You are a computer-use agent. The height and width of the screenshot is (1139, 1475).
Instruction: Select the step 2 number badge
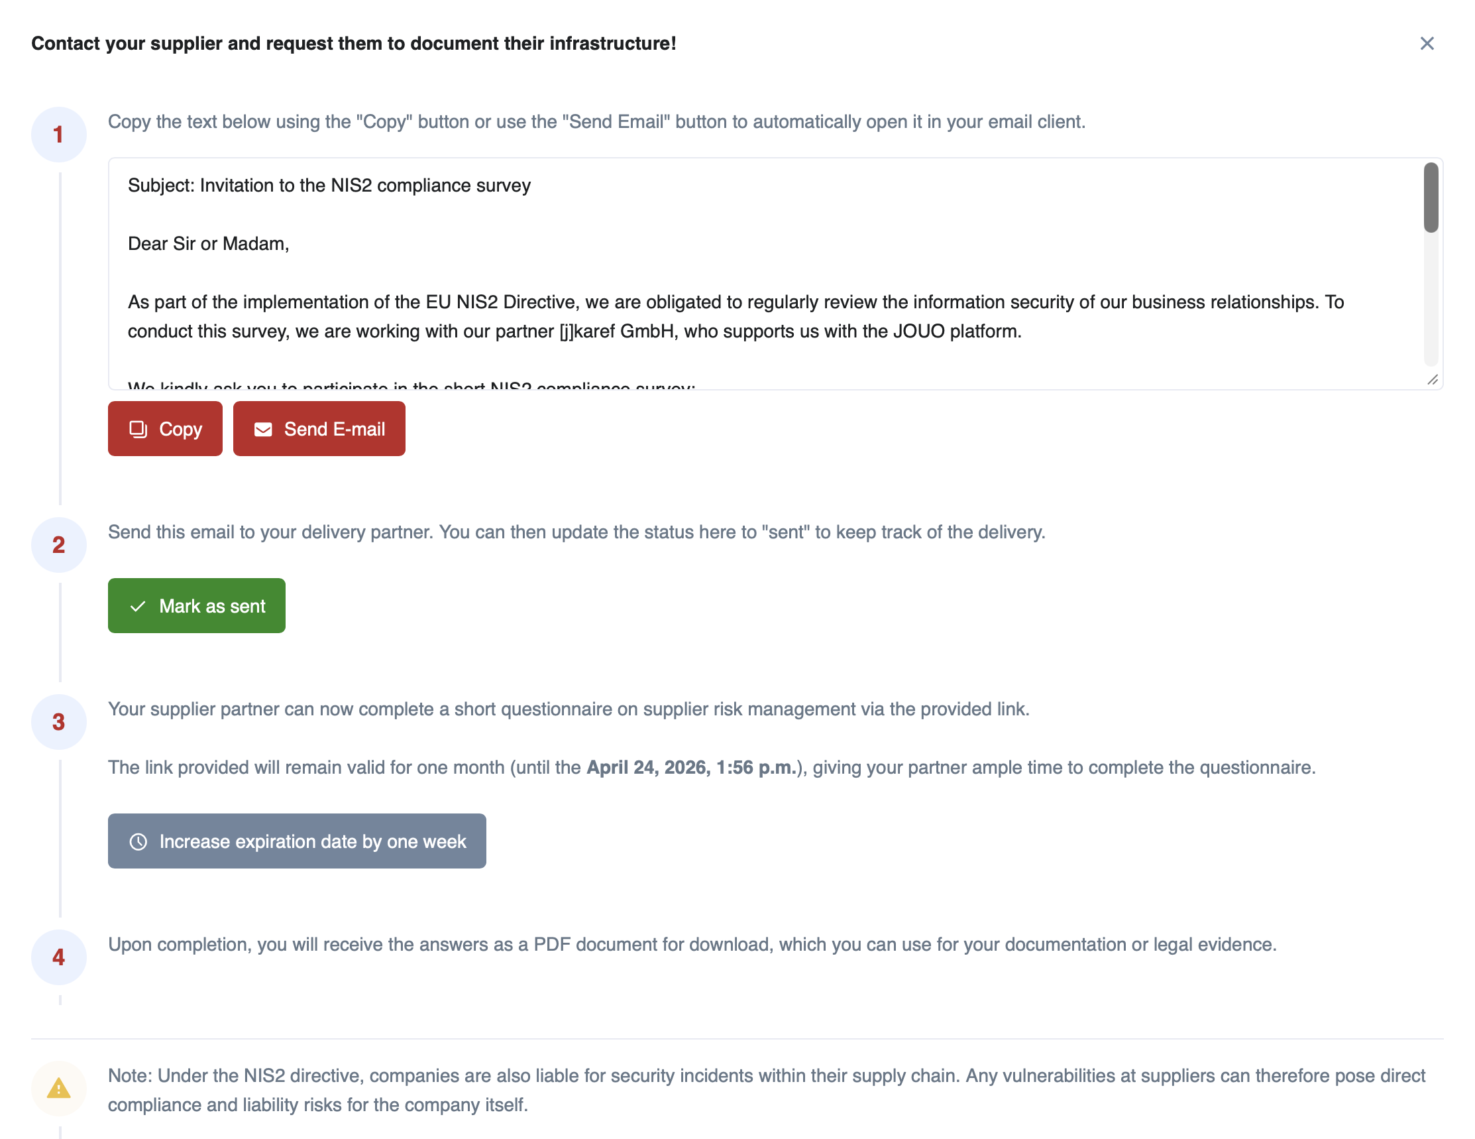(x=59, y=544)
